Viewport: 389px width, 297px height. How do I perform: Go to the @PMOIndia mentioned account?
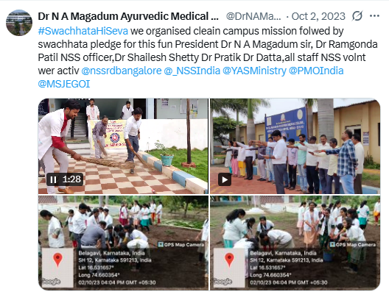pos(316,71)
